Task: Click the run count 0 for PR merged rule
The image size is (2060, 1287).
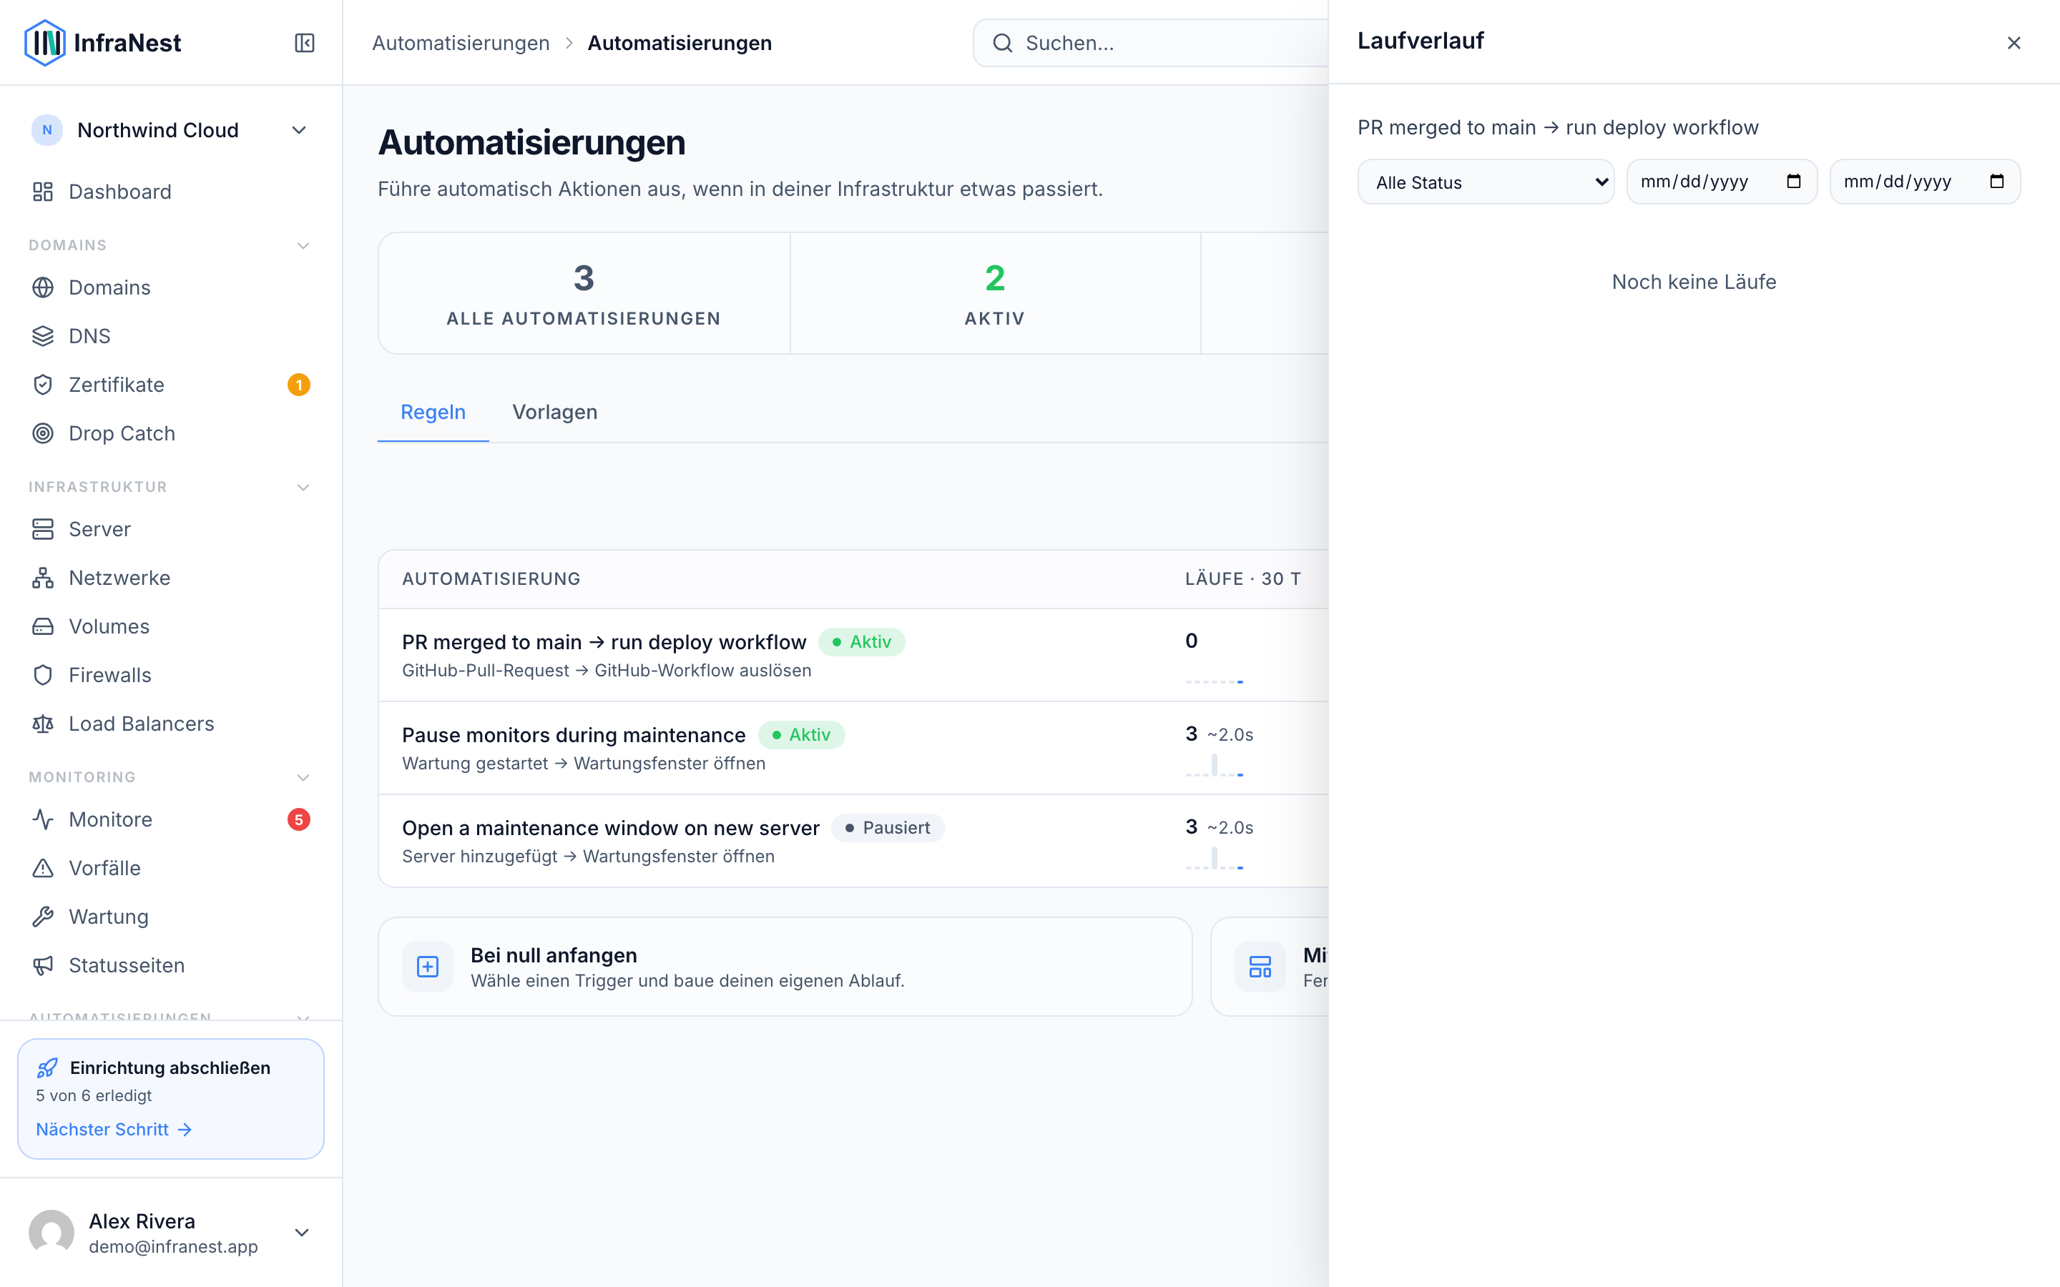Action: [1191, 641]
